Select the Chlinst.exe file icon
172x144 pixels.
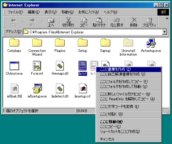[x=14, y=66]
